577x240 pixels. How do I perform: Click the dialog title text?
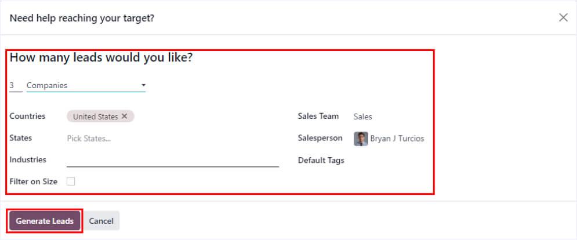(x=82, y=18)
